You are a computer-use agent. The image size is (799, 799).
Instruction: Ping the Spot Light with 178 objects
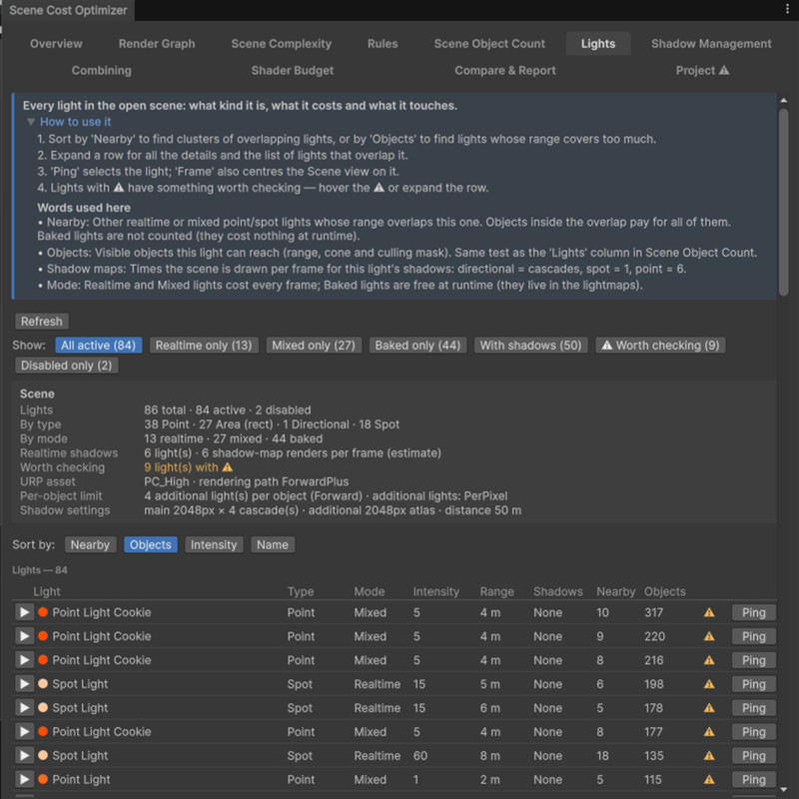click(x=754, y=708)
